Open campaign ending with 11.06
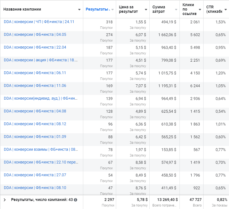The width and height of the screenshot is (229, 209). click(35, 85)
